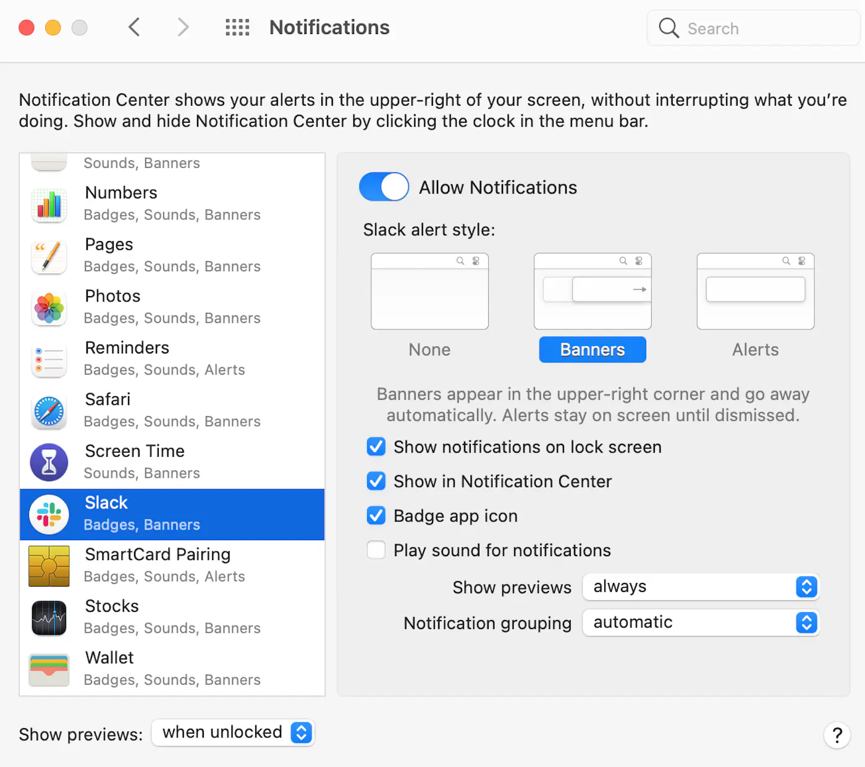Click the Numbers app icon
This screenshot has height=767, width=865.
click(x=49, y=204)
